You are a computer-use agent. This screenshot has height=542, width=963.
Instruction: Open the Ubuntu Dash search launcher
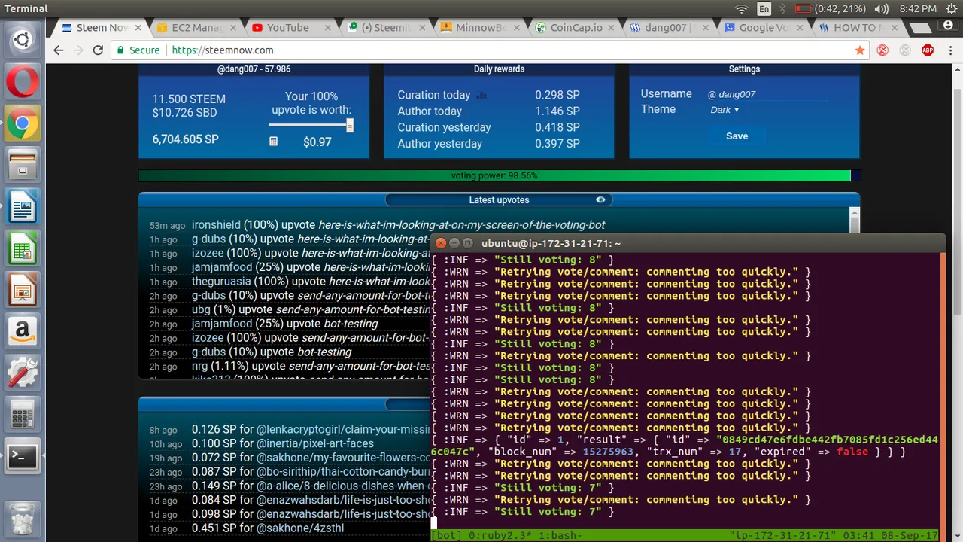(x=23, y=39)
